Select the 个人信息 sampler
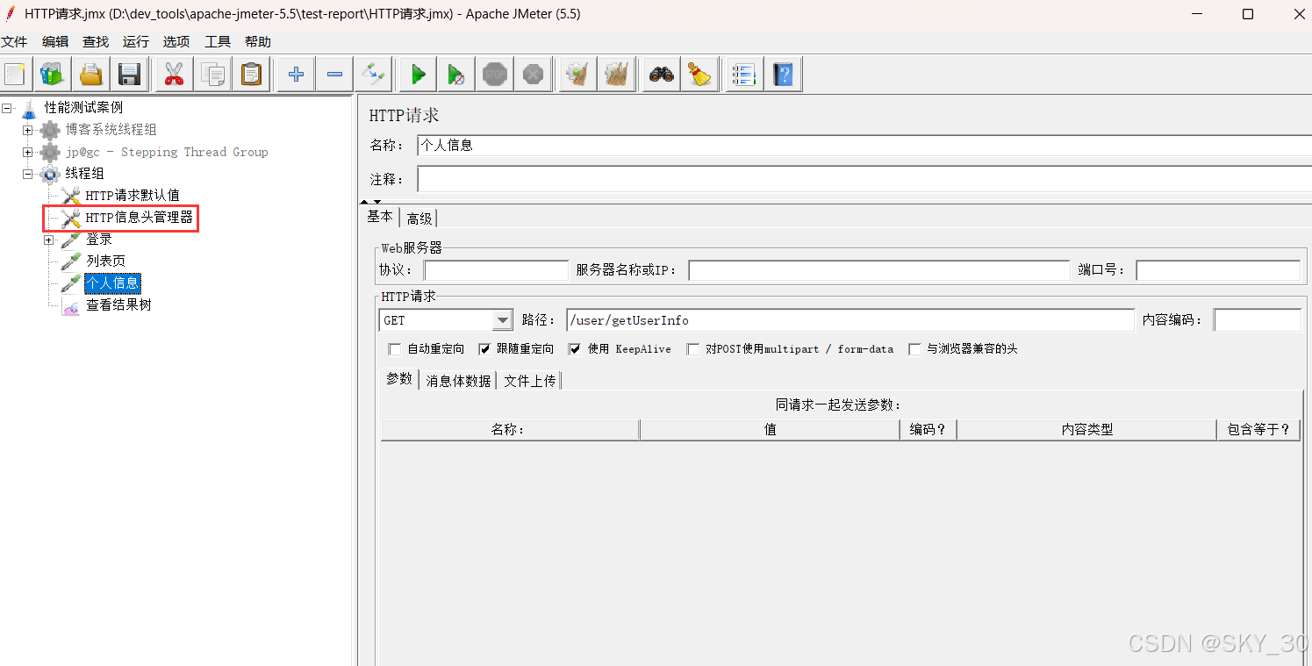1312x666 pixels. tap(112, 283)
